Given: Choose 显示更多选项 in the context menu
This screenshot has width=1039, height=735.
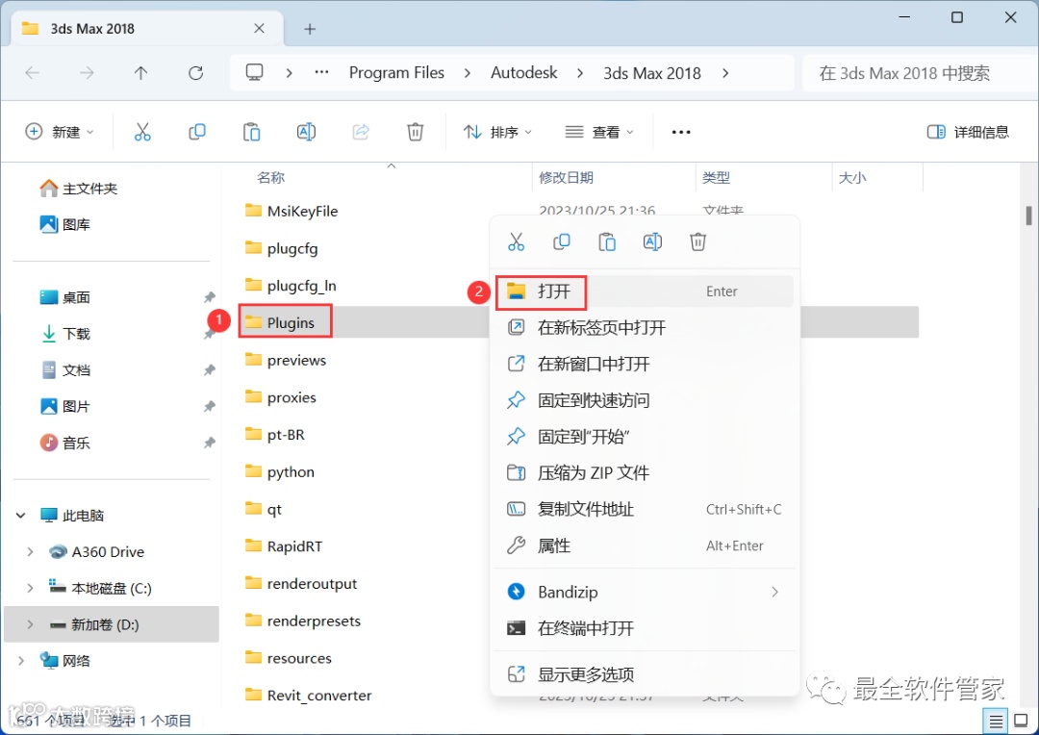Looking at the screenshot, I should 645,674.
